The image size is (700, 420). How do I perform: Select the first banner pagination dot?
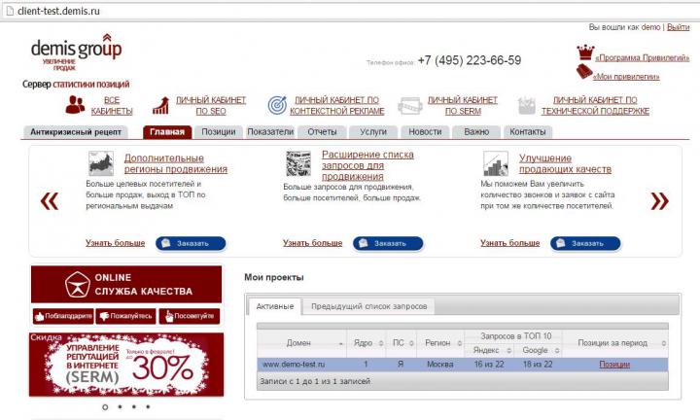pyautogui.click(x=105, y=407)
